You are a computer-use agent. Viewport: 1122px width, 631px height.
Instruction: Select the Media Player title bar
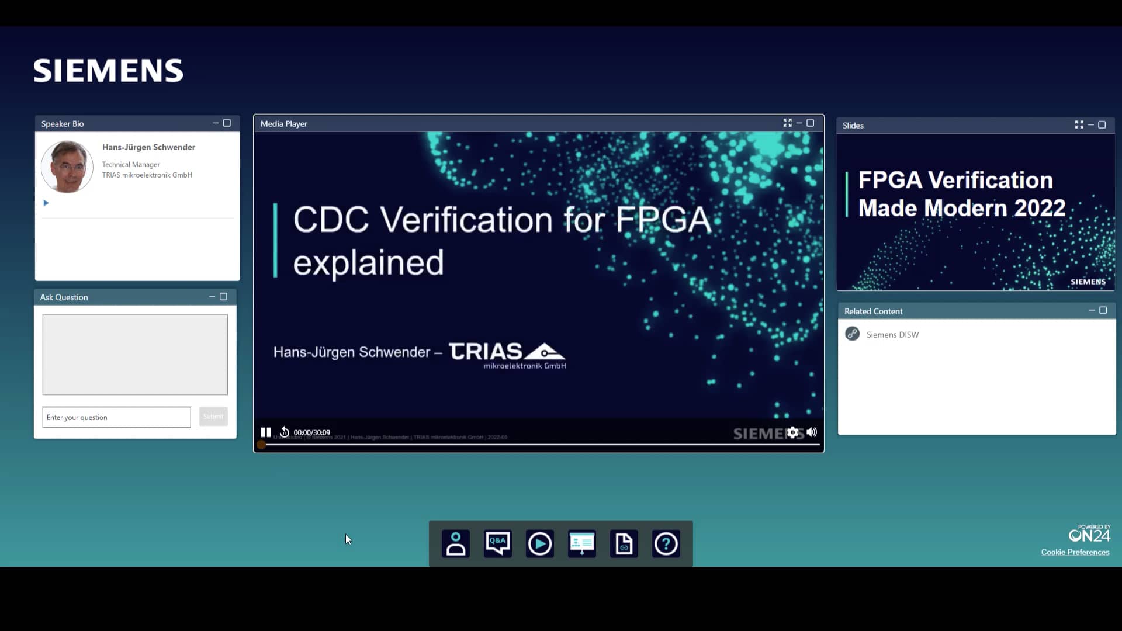coord(283,123)
